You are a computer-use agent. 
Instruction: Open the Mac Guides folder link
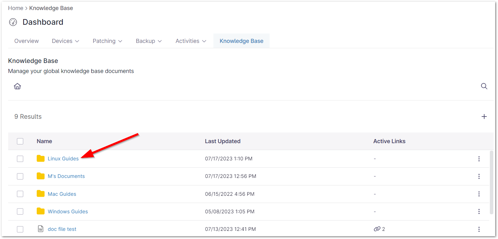pyautogui.click(x=62, y=194)
